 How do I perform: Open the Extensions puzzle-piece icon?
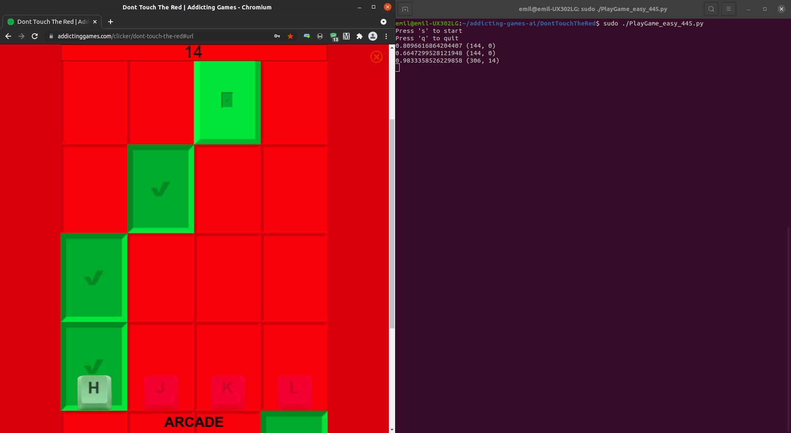(x=359, y=36)
